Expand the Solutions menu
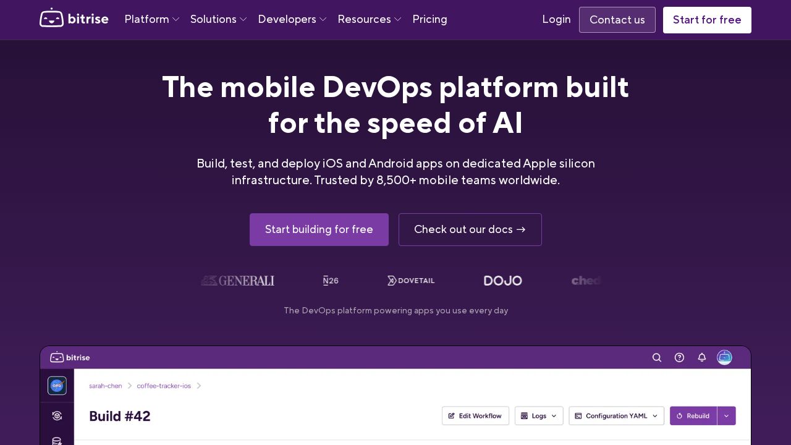The image size is (791, 445). (219, 19)
